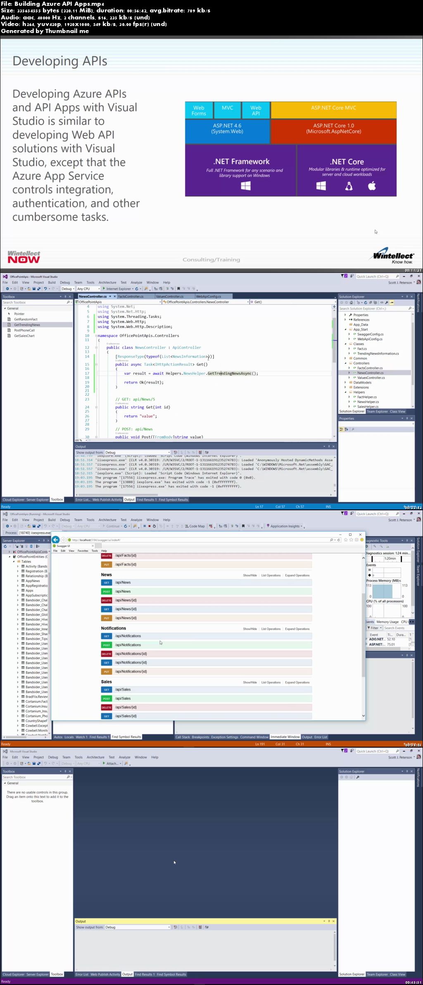Image resolution: width=423 pixels, height=985 pixels.
Task: Click the GET /api/News operation
Action: (207, 582)
